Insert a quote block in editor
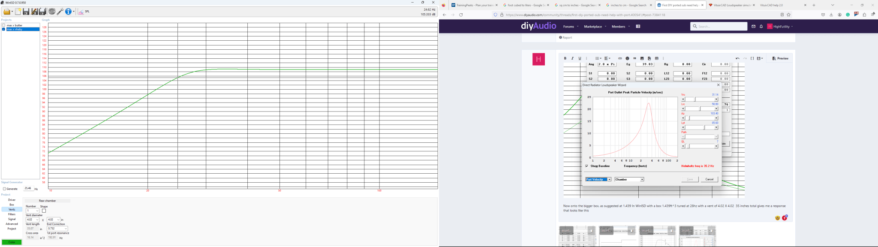This screenshot has width=878, height=247. pyautogui.click(x=634, y=58)
